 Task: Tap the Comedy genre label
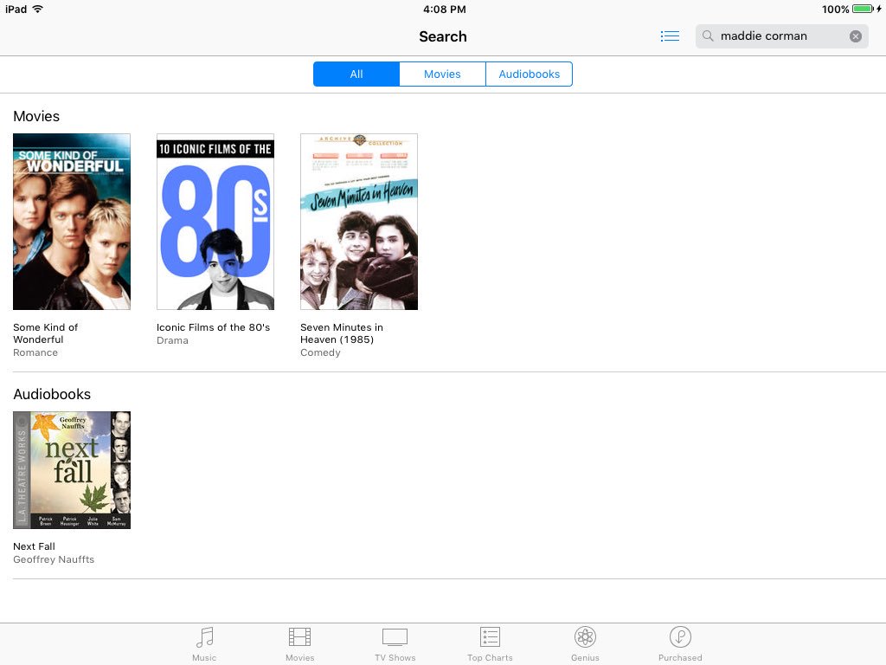coord(320,352)
